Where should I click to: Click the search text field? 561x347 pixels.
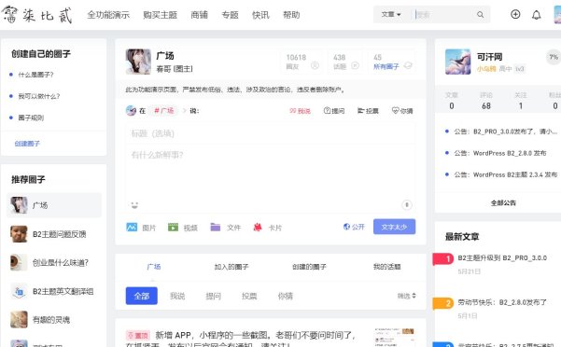pyautogui.click(x=443, y=15)
